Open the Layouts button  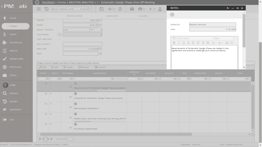[x=100, y=67]
